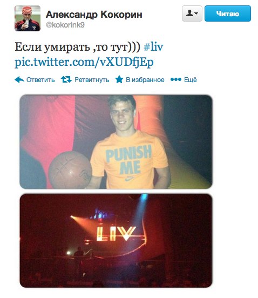Click the Ответить reply text
Viewport: 258px width, 298px height.
(x=40, y=80)
